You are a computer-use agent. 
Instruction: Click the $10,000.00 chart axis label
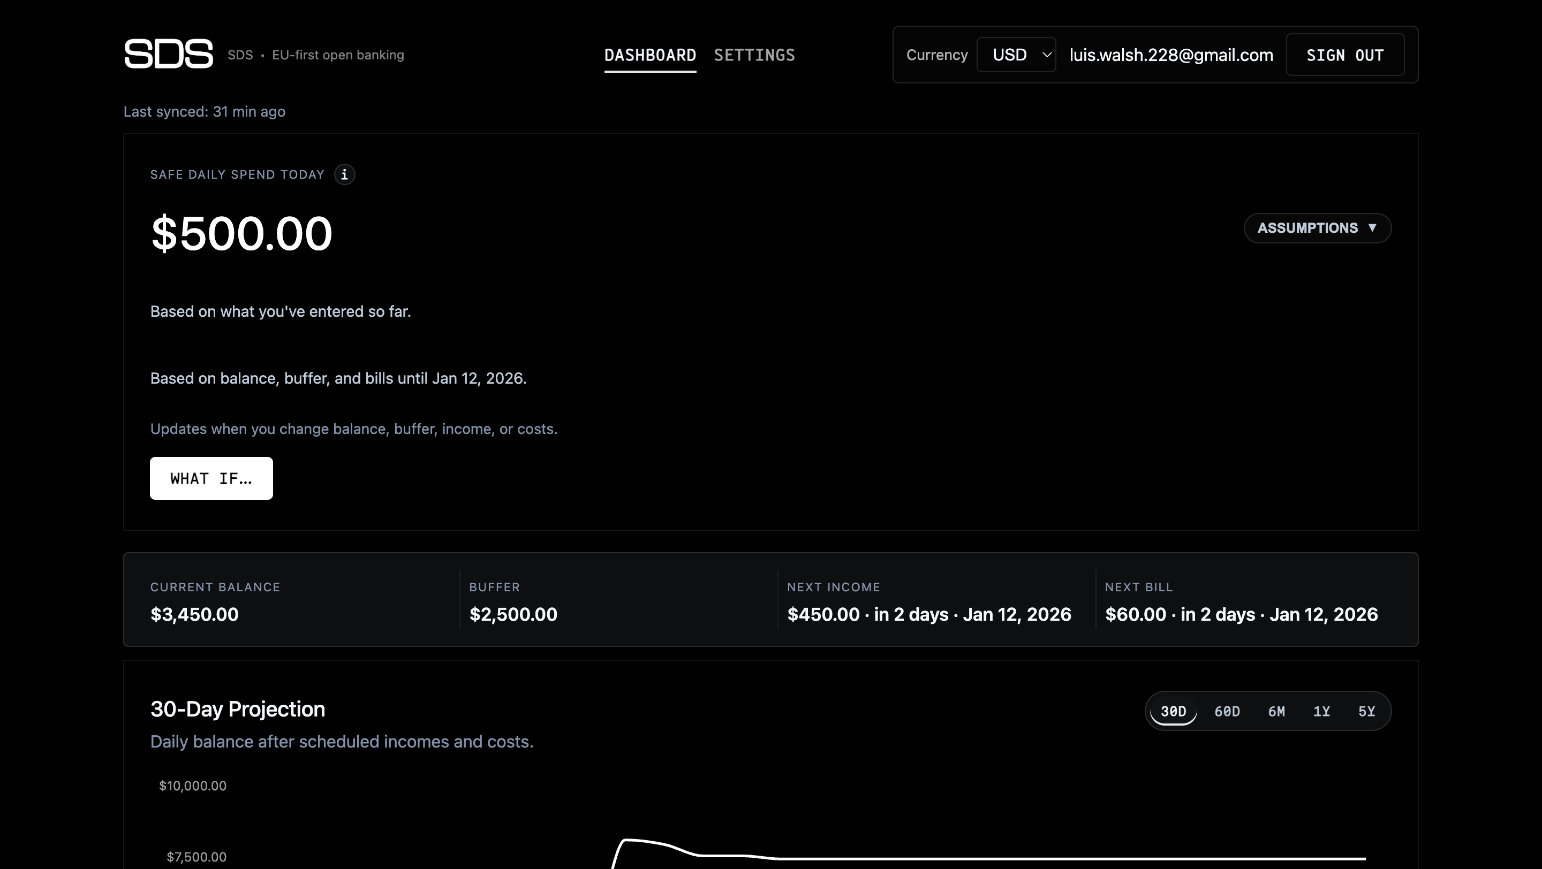(x=193, y=786)
